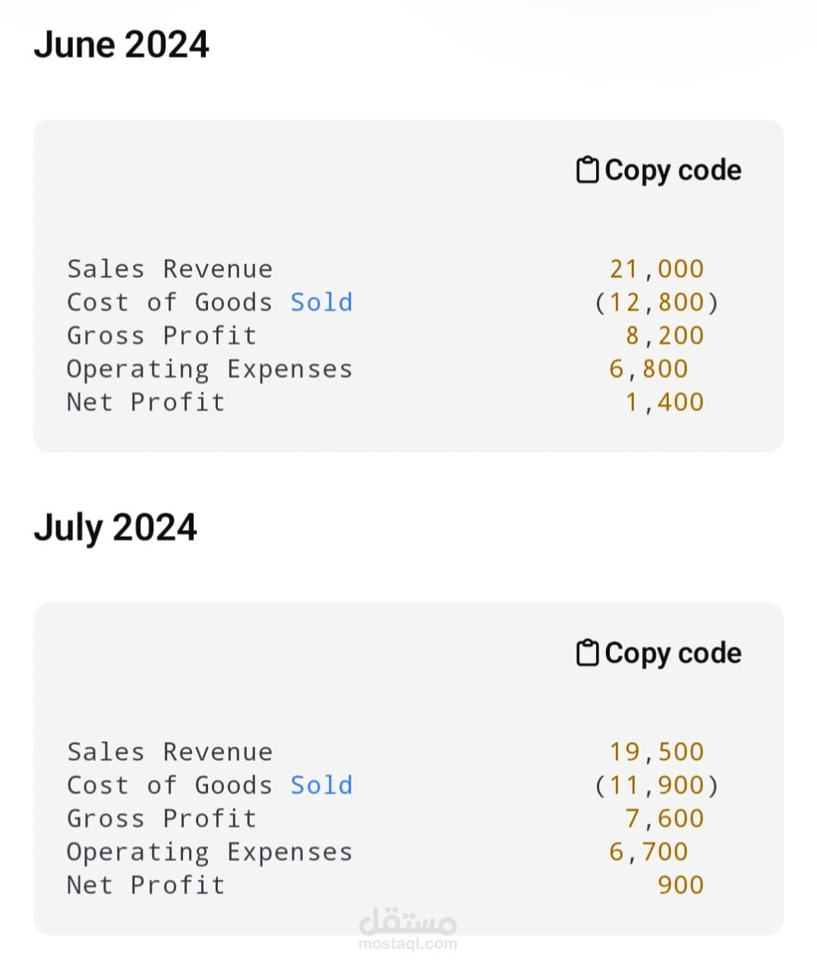Click the clipboard icon in July code block
This screenshot has height=972, width=817.
[587, 652]
